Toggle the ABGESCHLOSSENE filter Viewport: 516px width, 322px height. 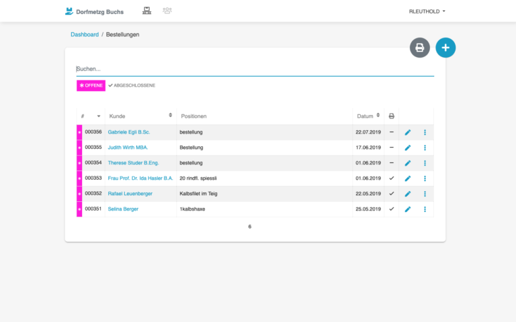(132, 85)
